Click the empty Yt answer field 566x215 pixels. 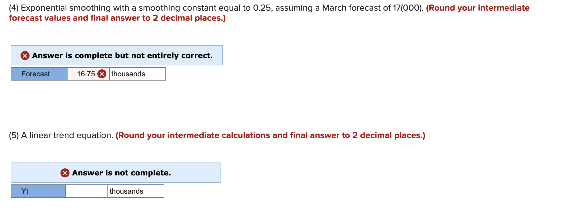click(86, 191)
